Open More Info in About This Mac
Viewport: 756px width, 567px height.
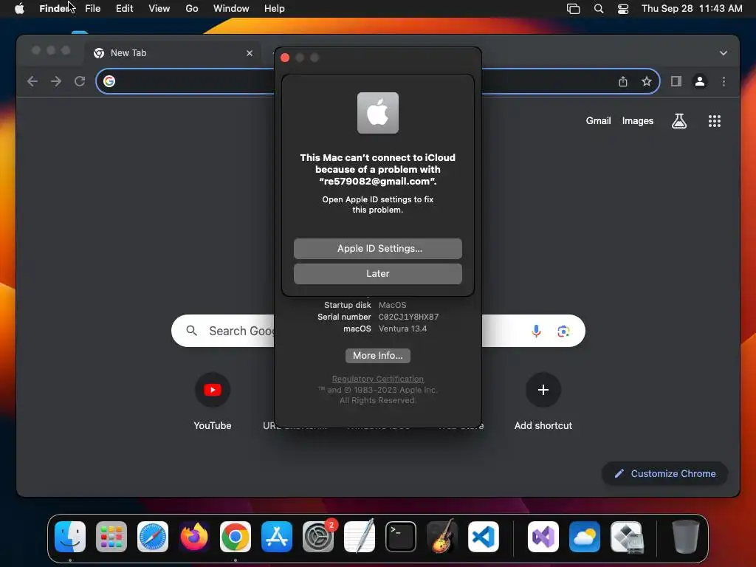click(377, 355)
